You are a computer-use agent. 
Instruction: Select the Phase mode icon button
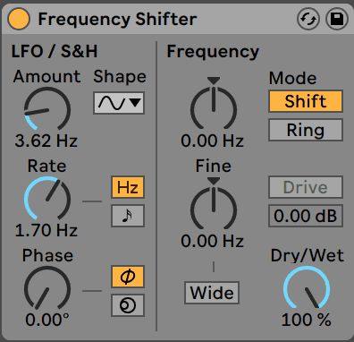pos(128,277)
